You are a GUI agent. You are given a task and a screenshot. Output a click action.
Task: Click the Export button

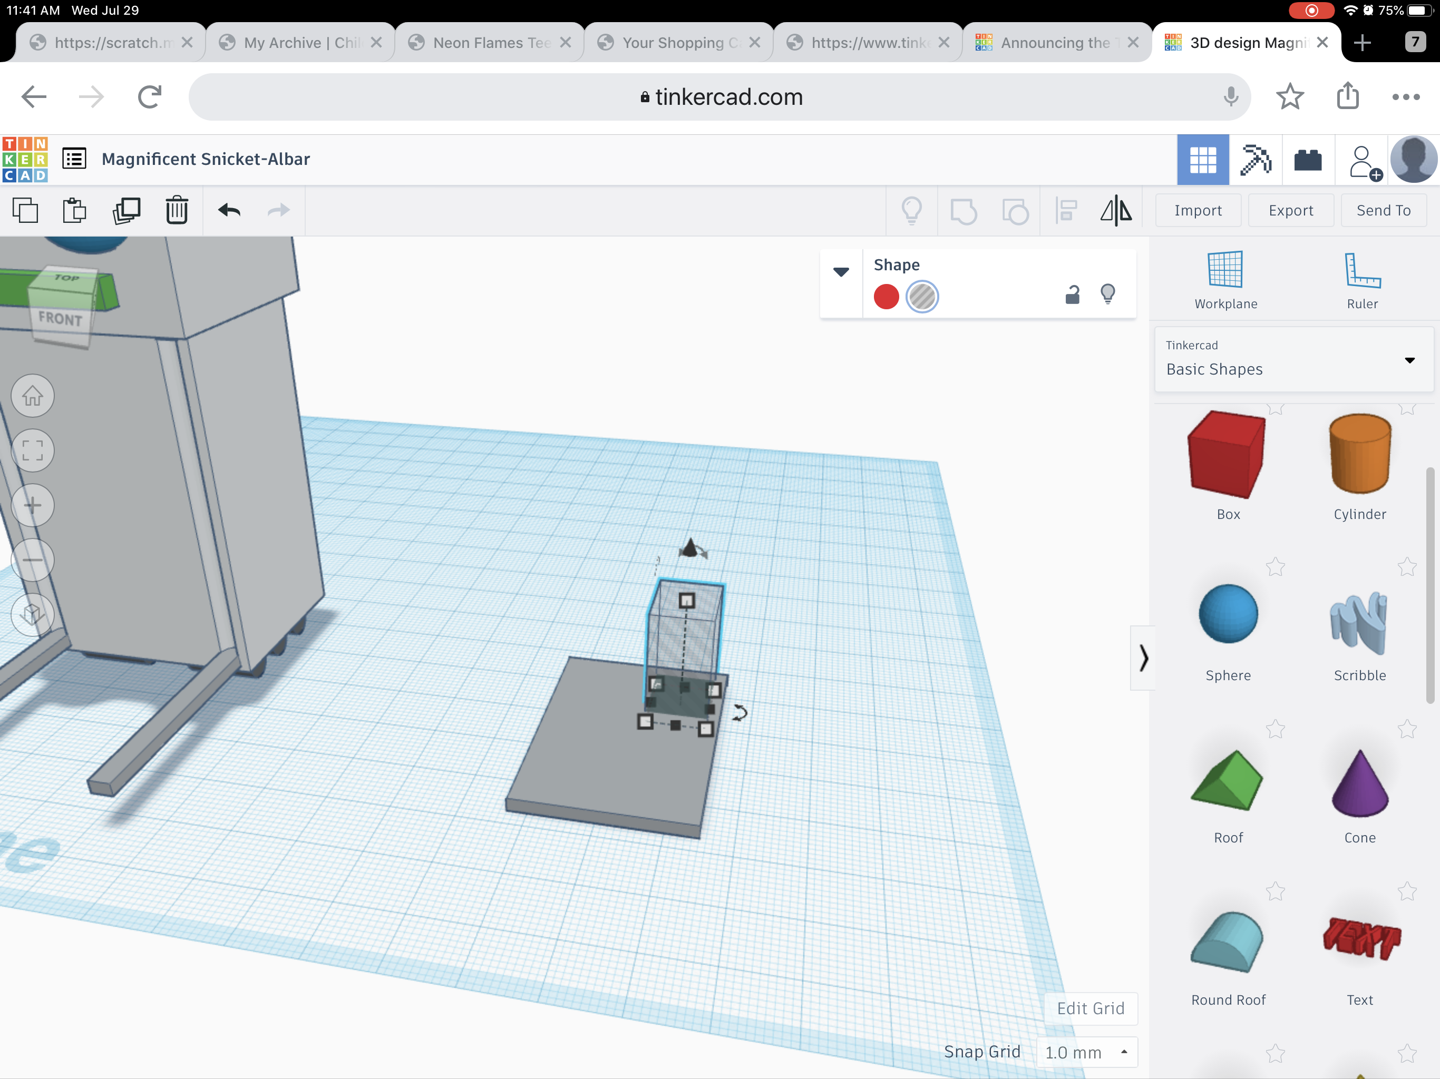(1291, 210)
